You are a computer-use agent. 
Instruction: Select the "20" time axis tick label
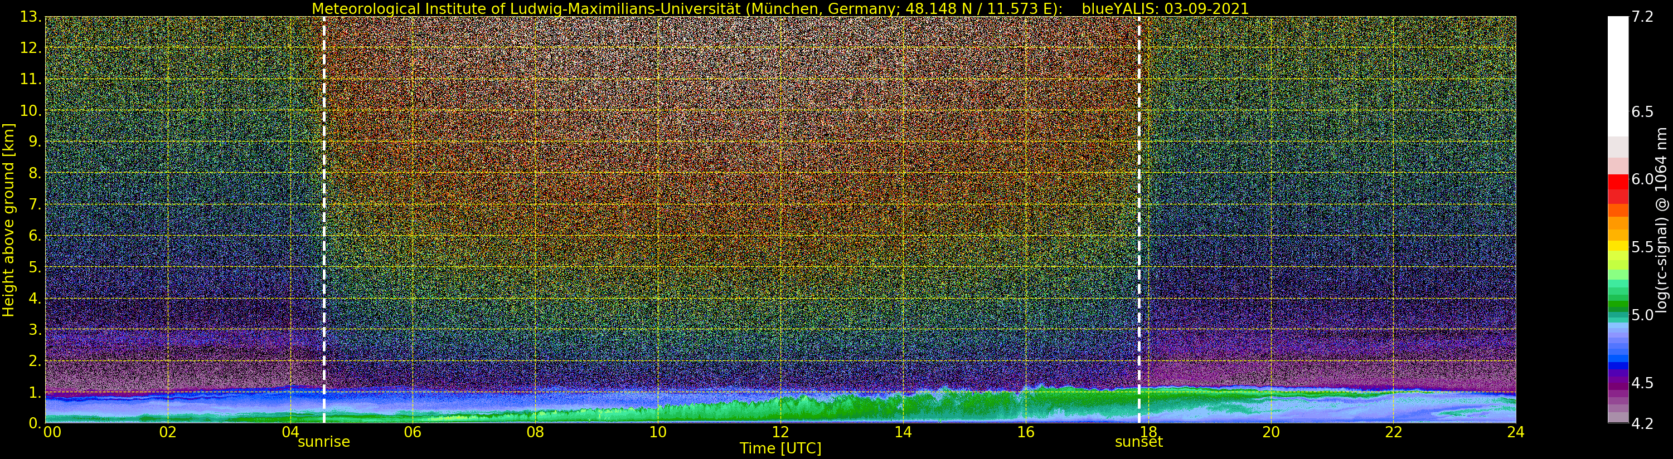click(1271, 432)
